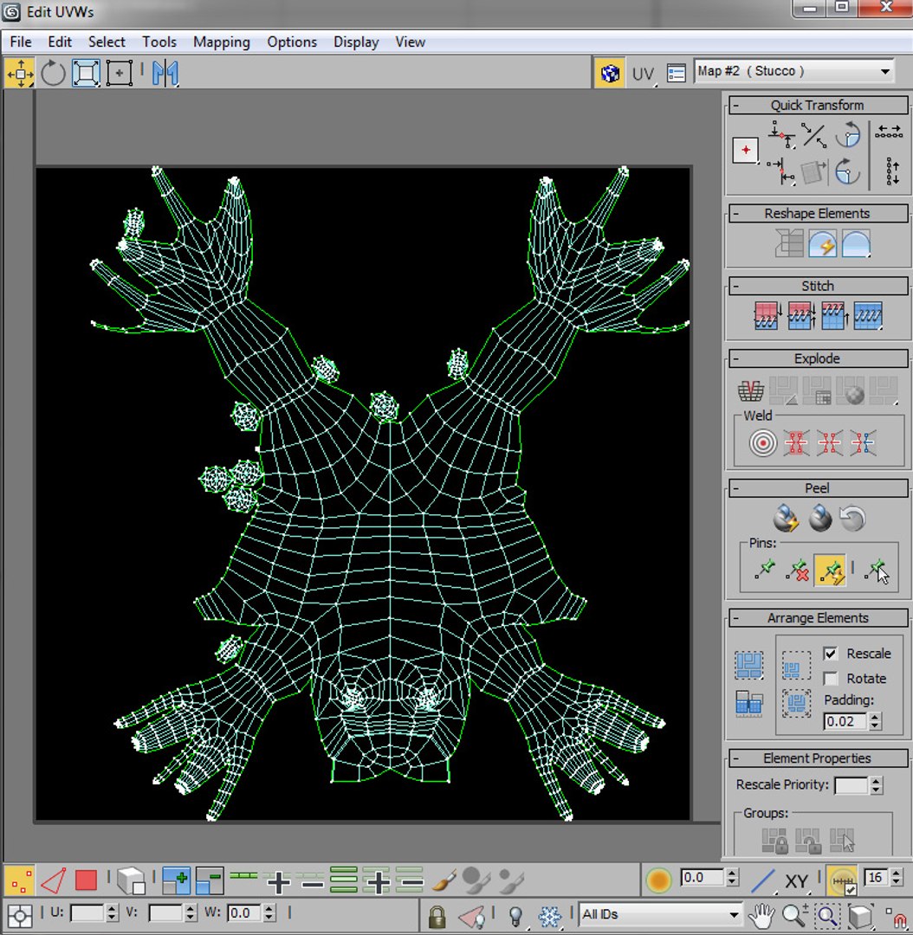Click Weld Selected Subobject icon
913x935 pixels.
tap(796, 443)
